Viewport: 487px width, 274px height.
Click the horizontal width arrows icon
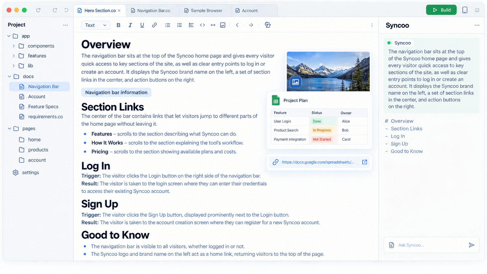pyautogui.click(x=213, y=25)
